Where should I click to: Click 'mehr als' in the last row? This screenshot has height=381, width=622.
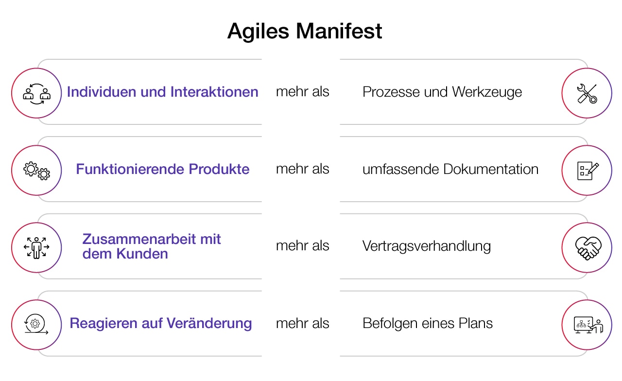(x=302, y=323)
